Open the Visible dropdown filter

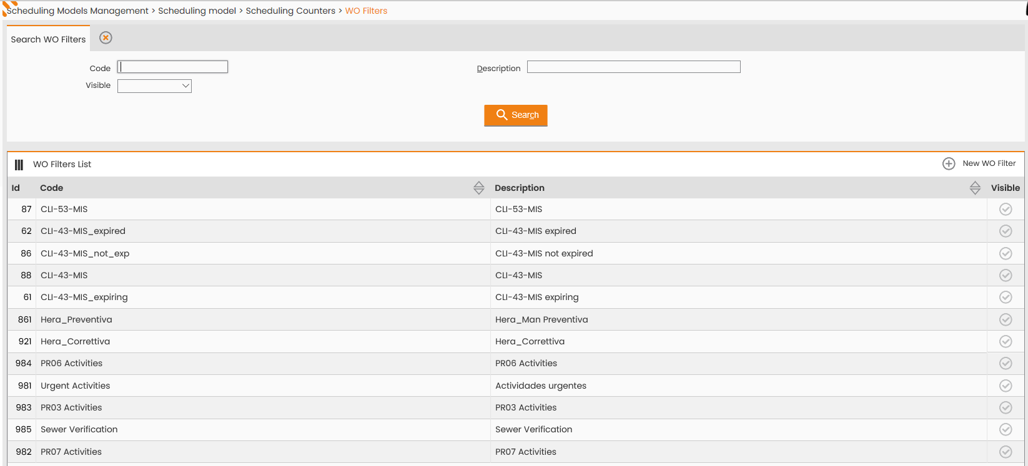click(154, 86)
